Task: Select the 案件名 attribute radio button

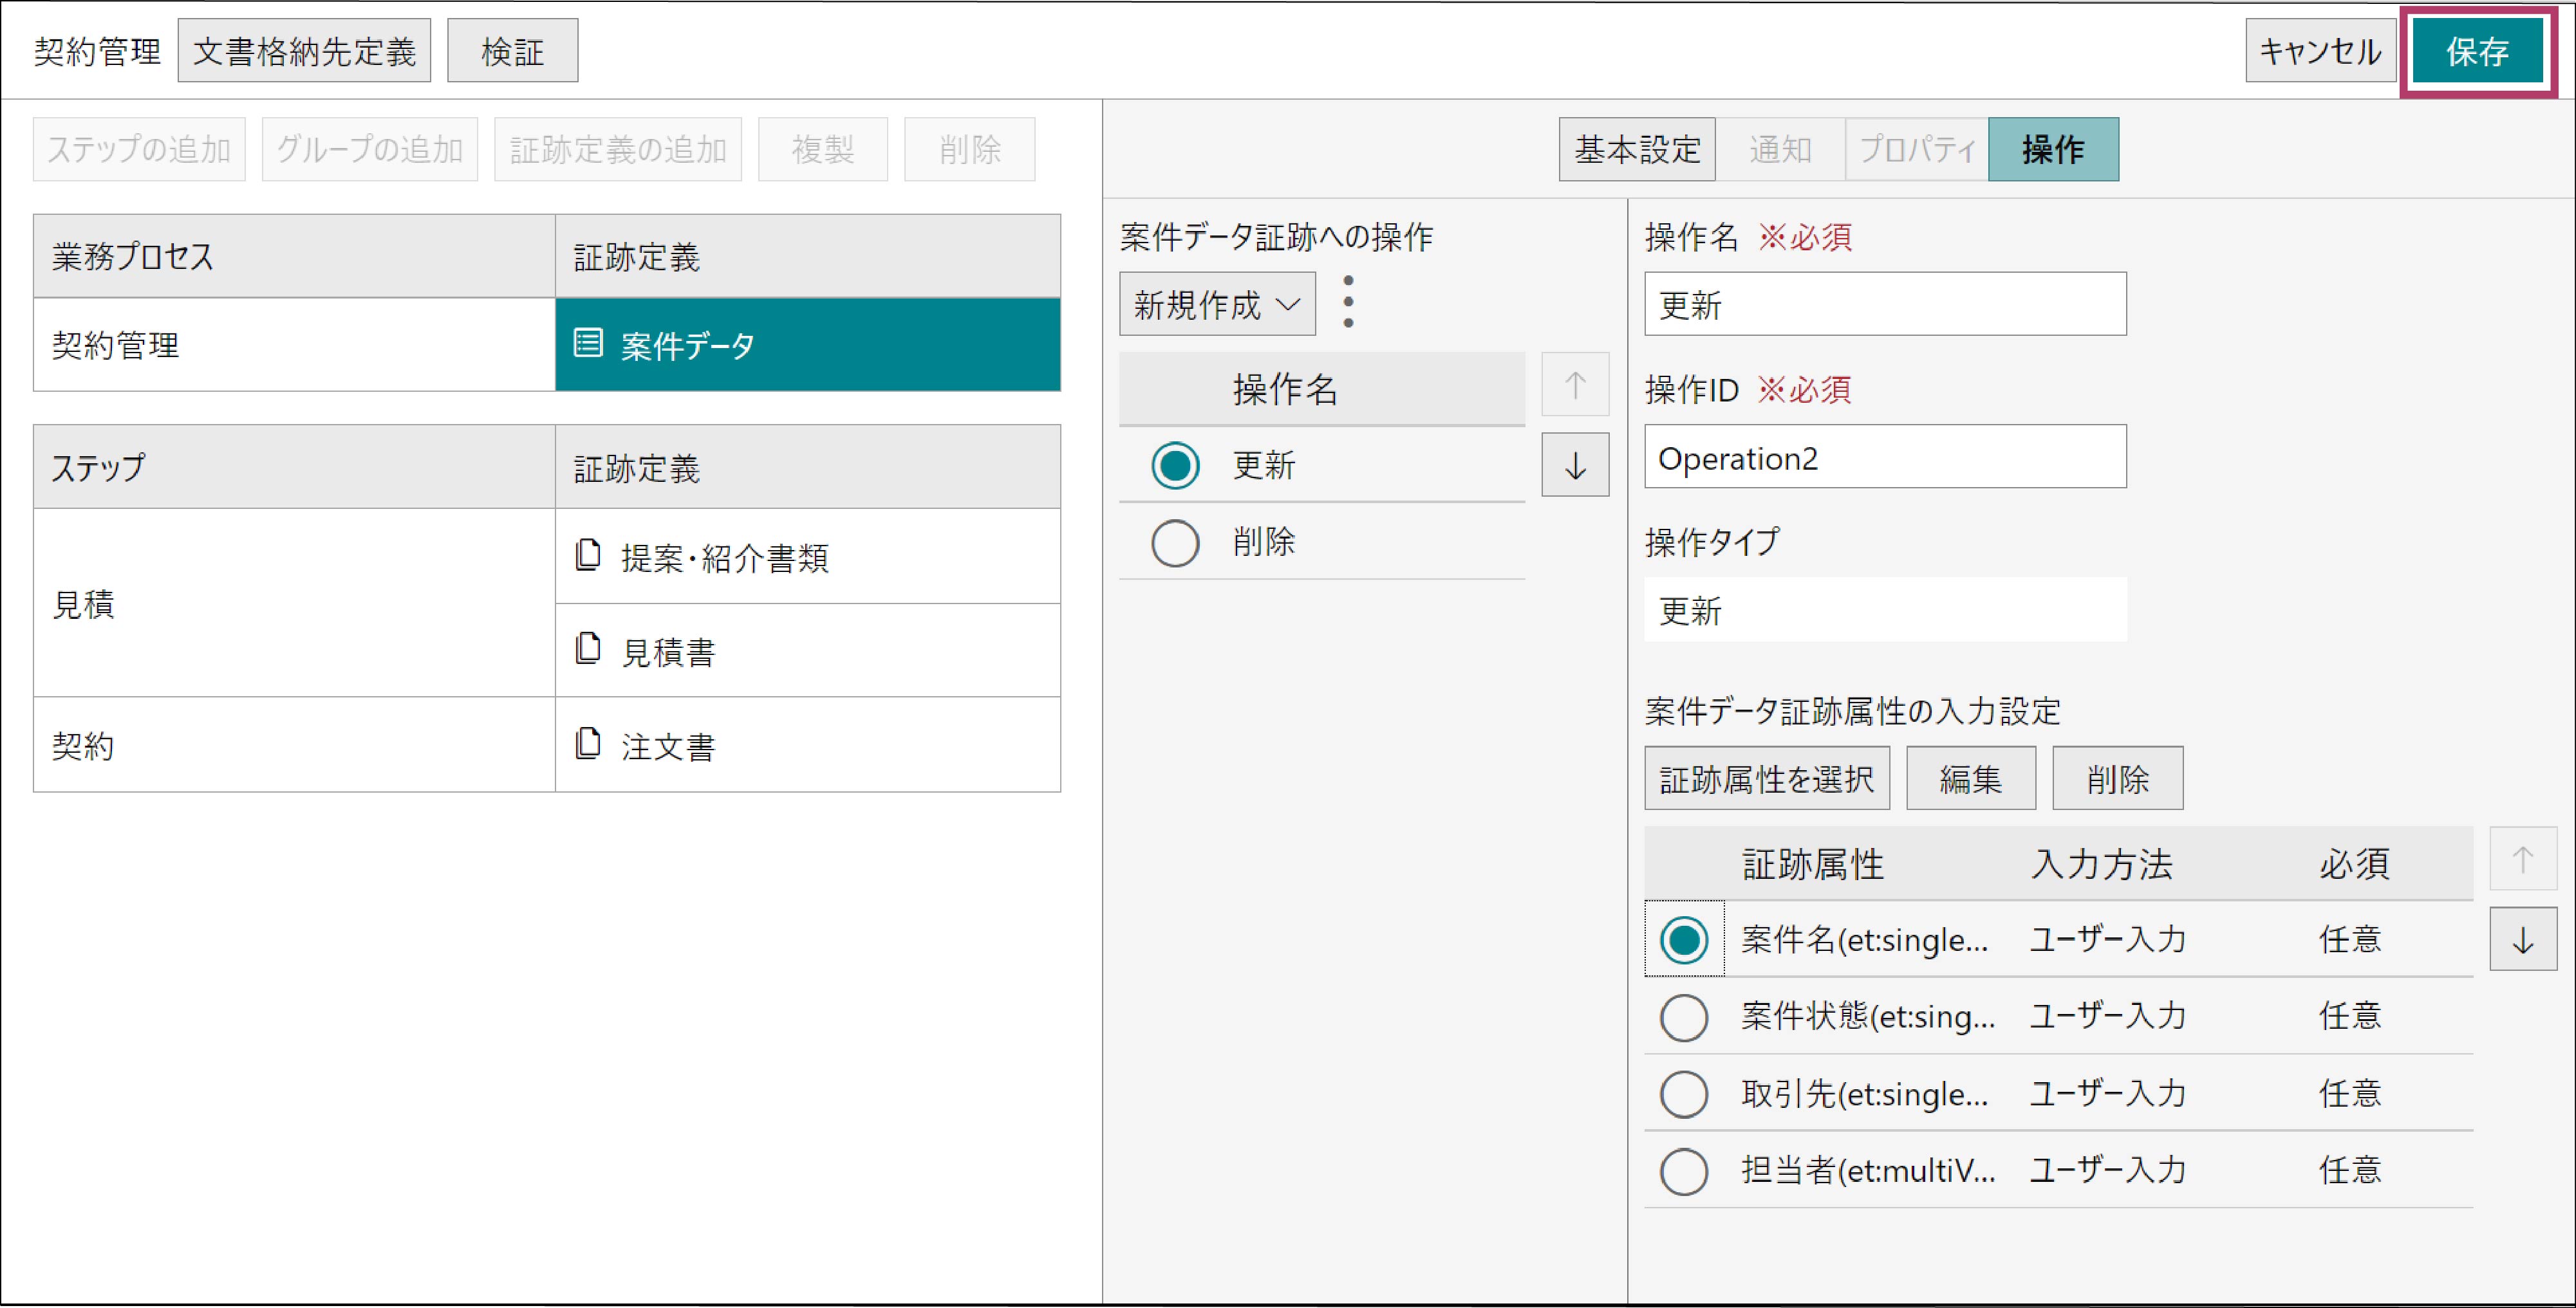Action: click(1684, 940)
